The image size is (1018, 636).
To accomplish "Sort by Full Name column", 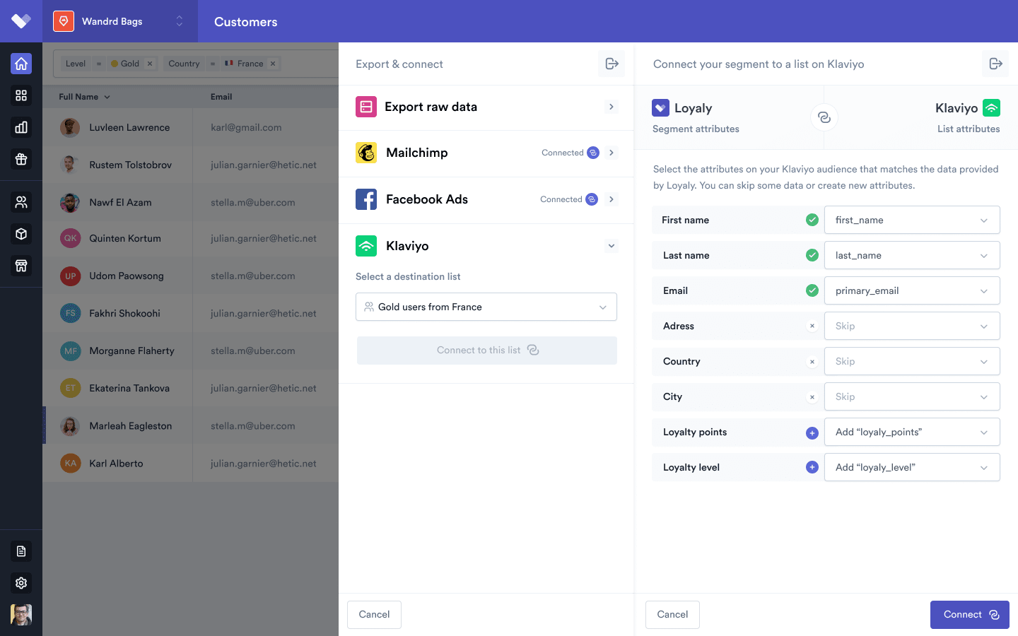I will (x=84, y=97).
